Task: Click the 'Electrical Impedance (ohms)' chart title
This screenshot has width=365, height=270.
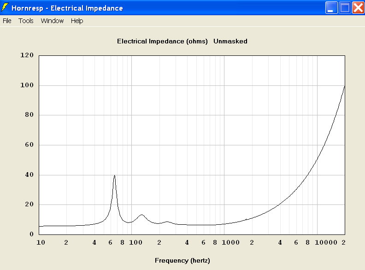Action: point(162,41)
